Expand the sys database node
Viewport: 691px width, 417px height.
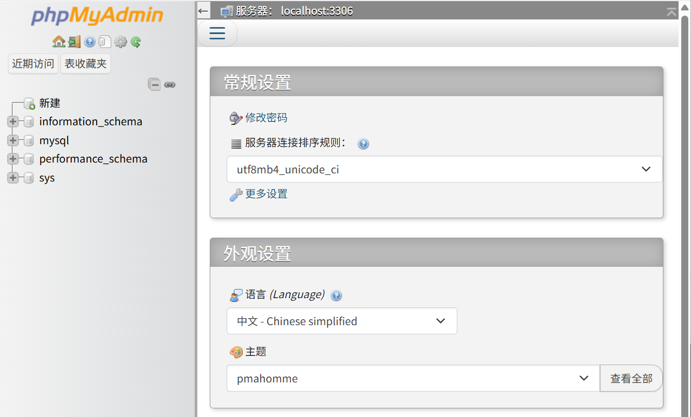click(13, 178)
